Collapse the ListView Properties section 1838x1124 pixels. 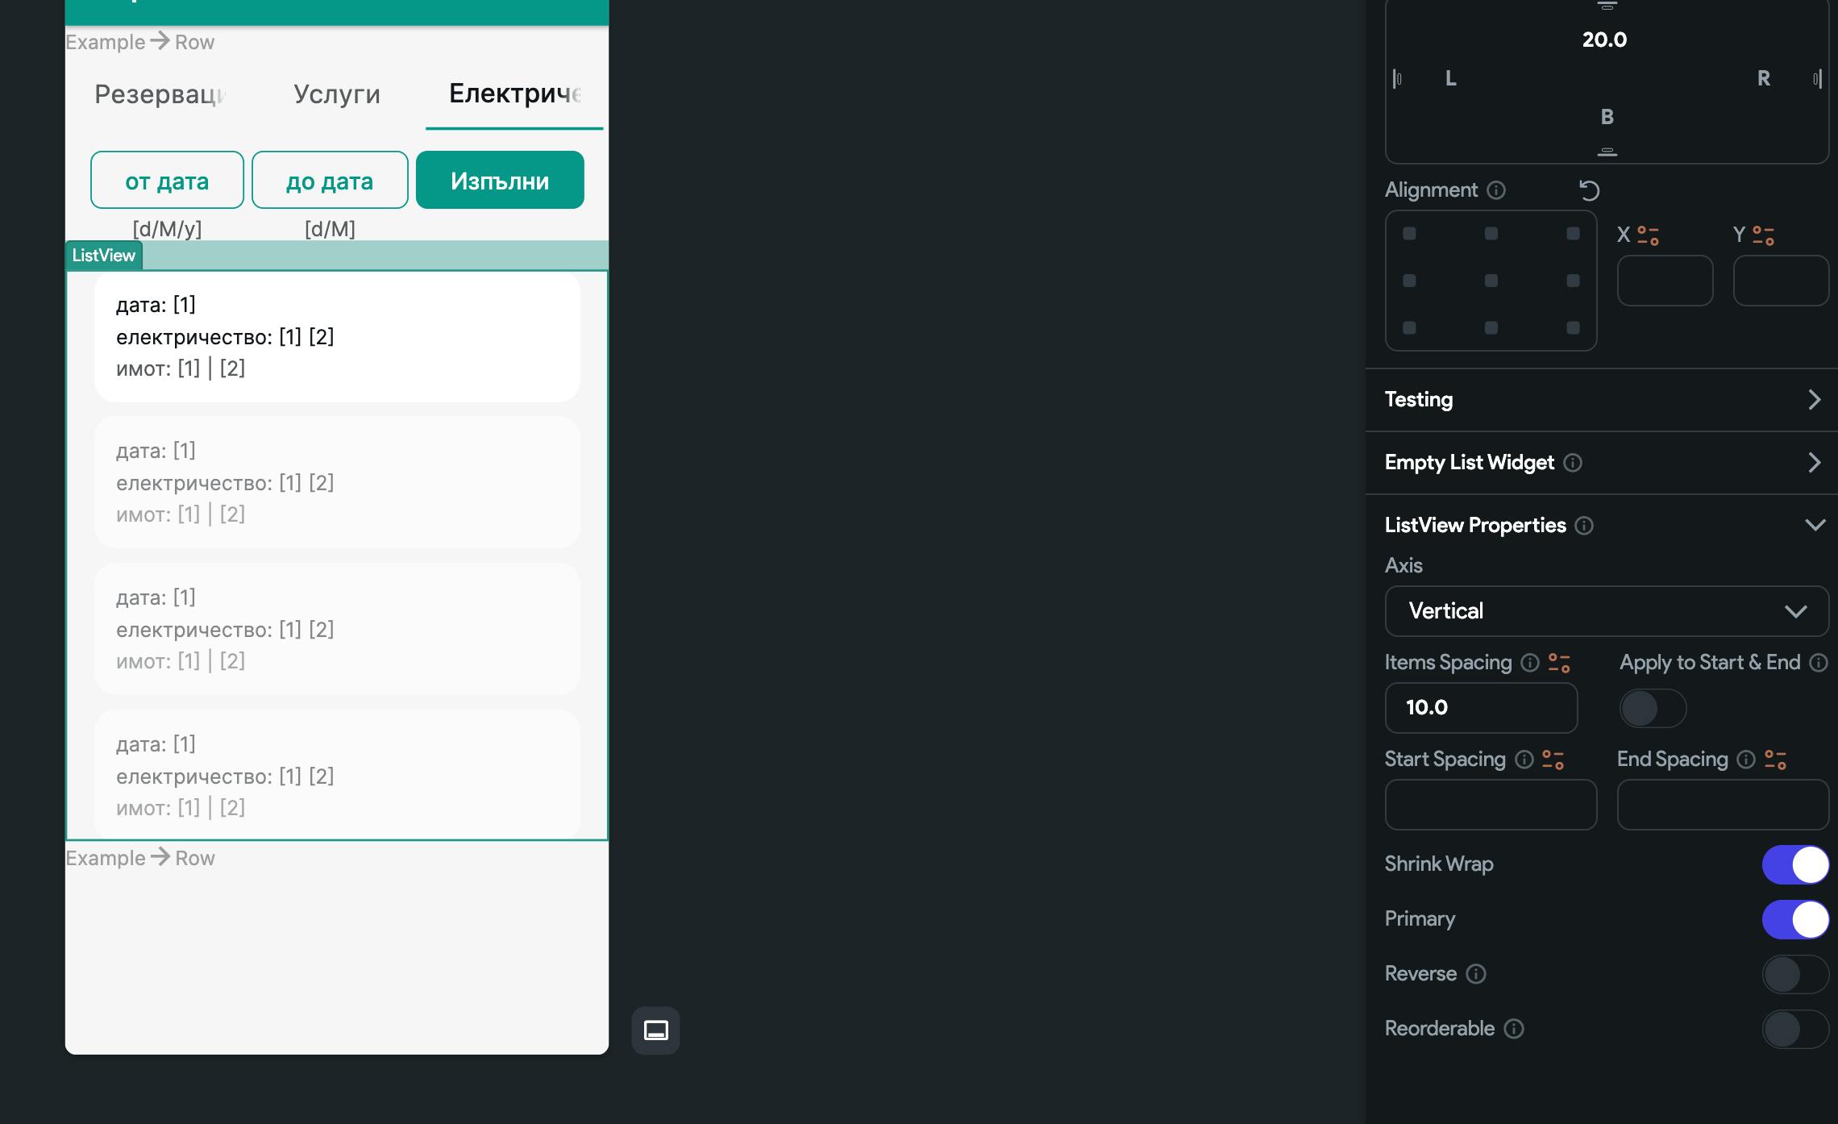(1815, 526)
